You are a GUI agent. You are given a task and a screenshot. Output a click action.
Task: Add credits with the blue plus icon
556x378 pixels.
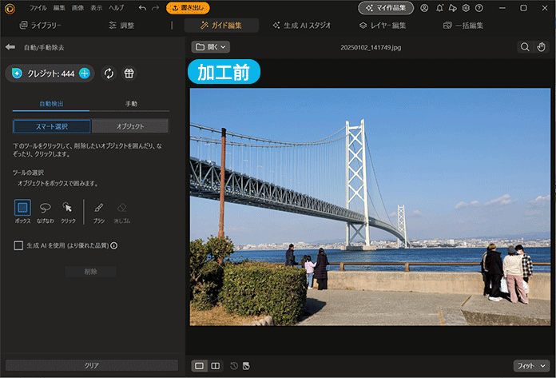pyautogui.click(x=85, y=74)
